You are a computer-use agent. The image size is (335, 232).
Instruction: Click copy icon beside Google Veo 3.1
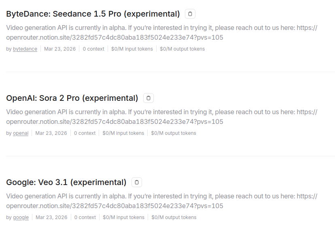[x=137, y=183]
